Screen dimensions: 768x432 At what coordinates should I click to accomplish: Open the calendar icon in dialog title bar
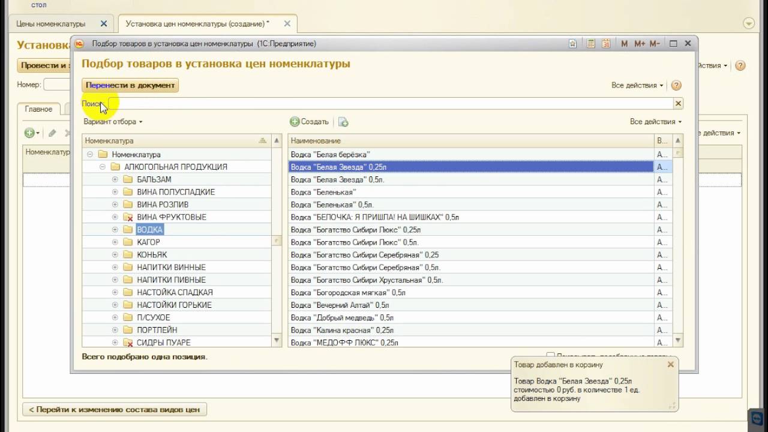607,44
